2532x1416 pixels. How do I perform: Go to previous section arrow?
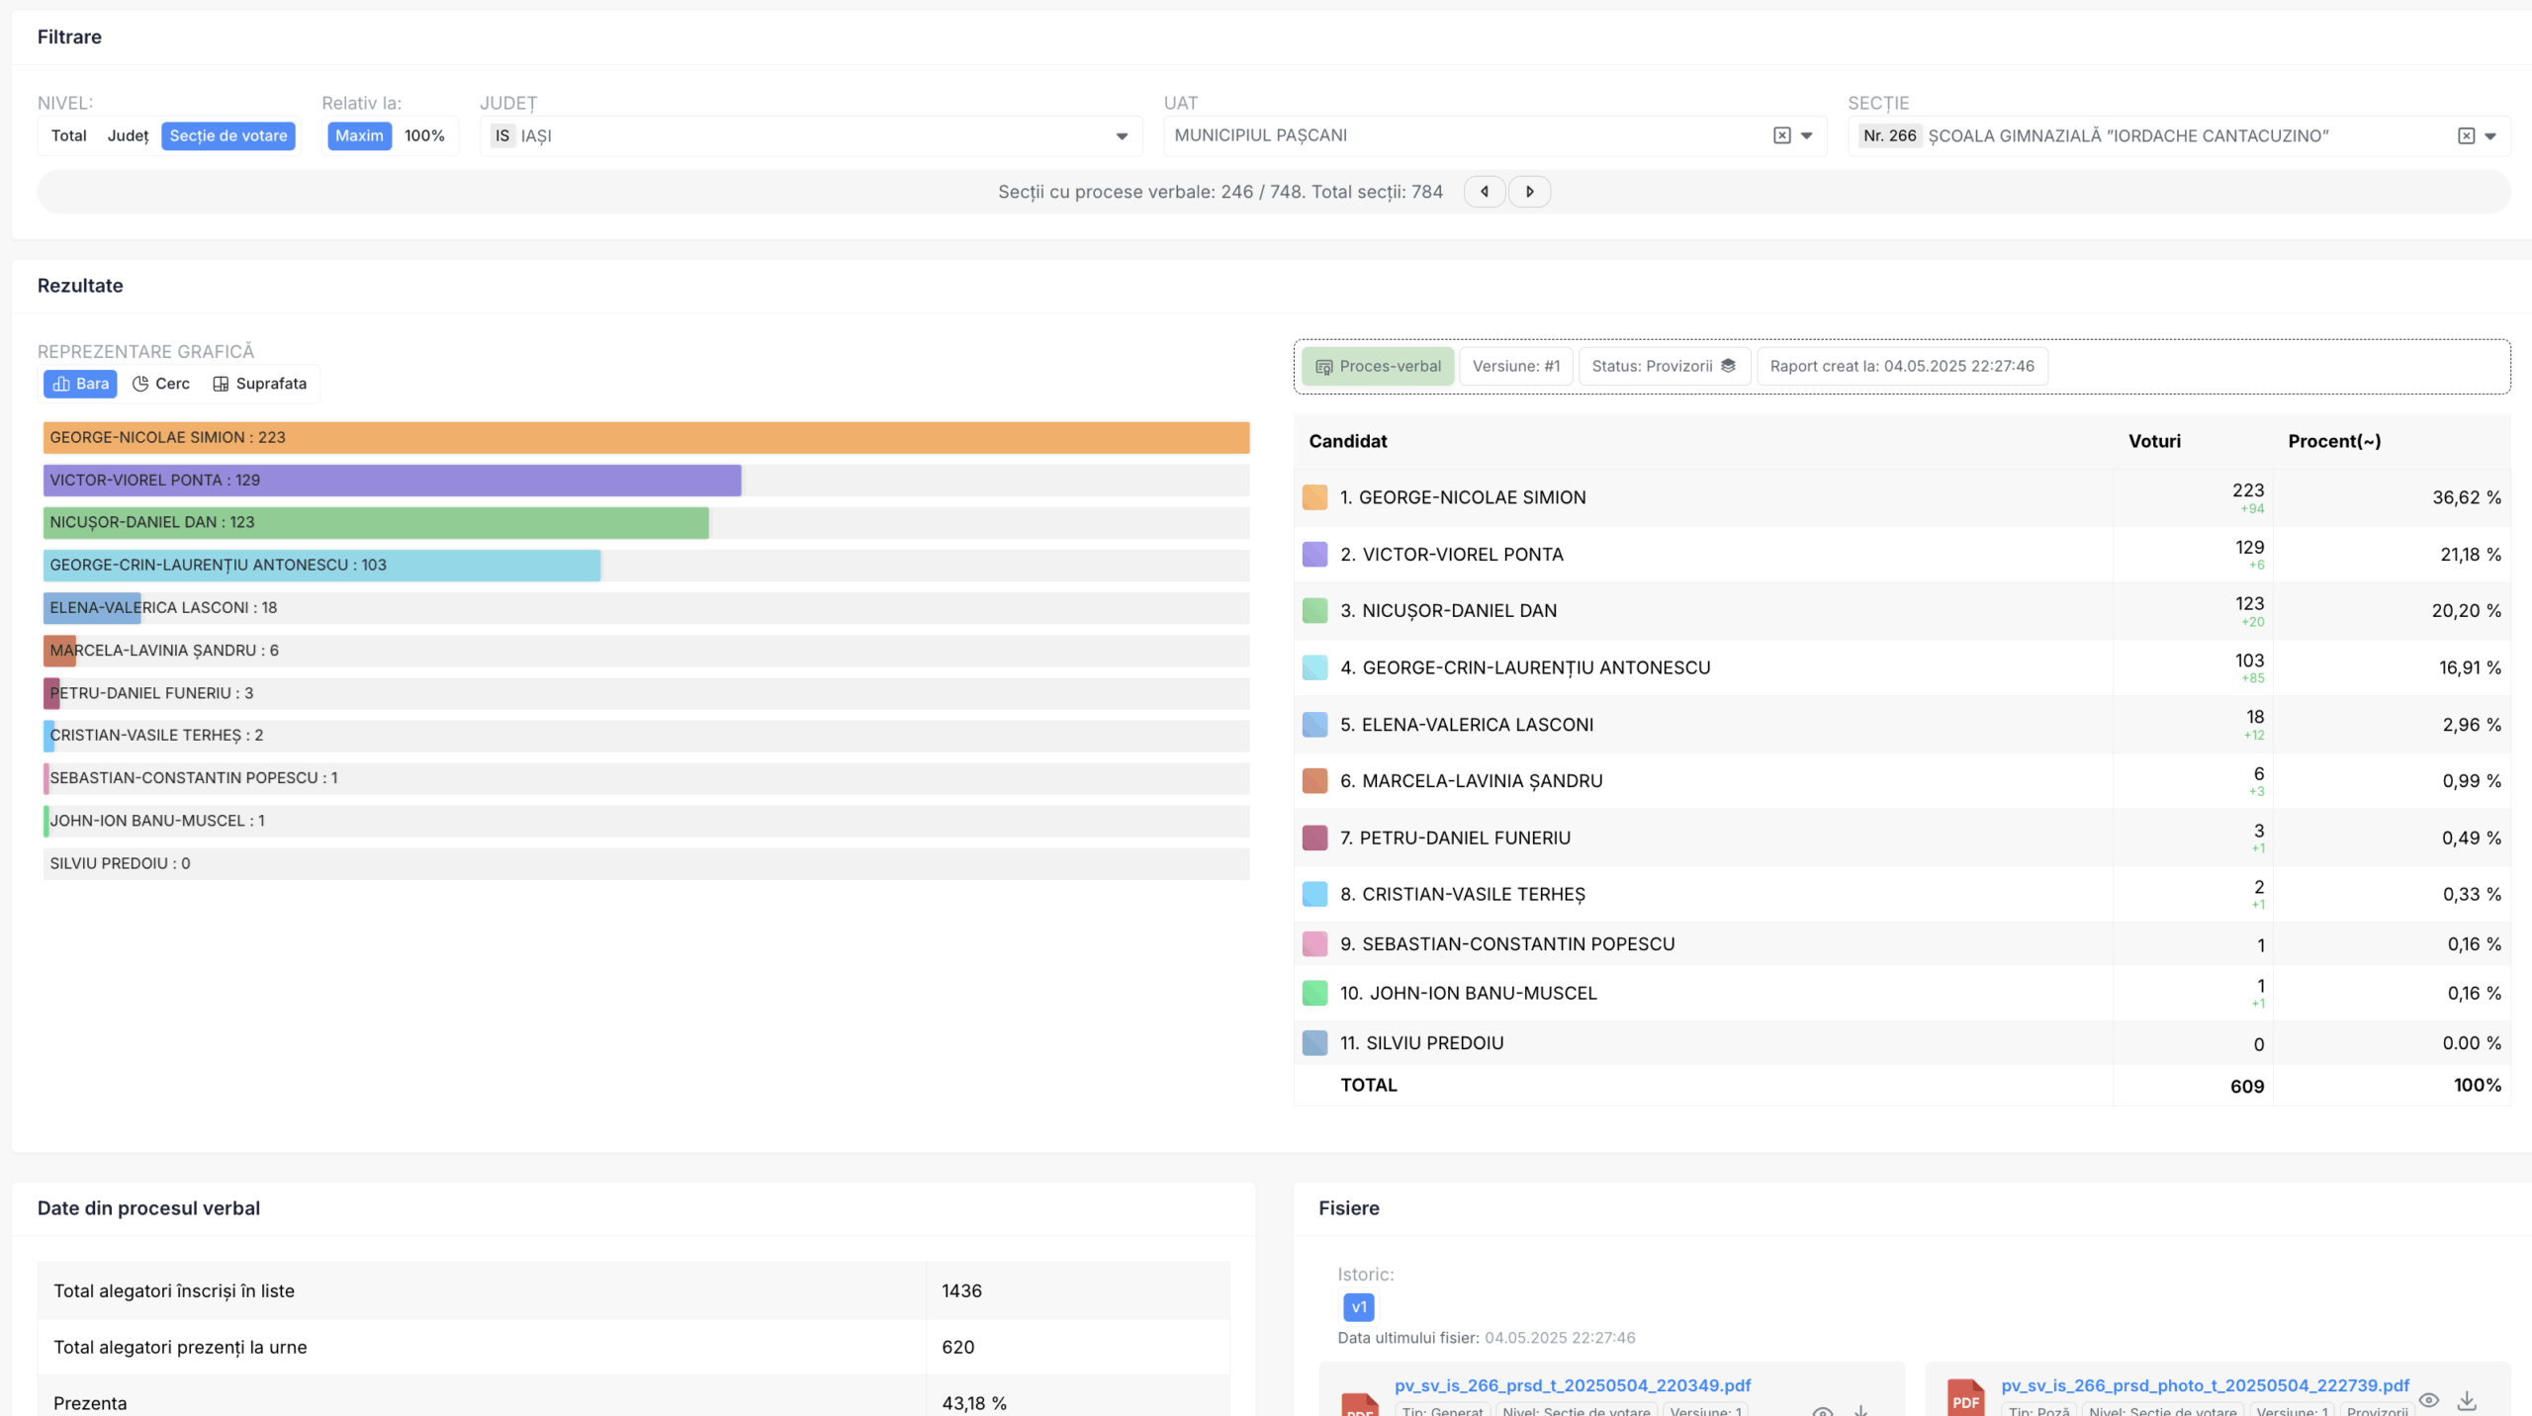click(1485, 192)
